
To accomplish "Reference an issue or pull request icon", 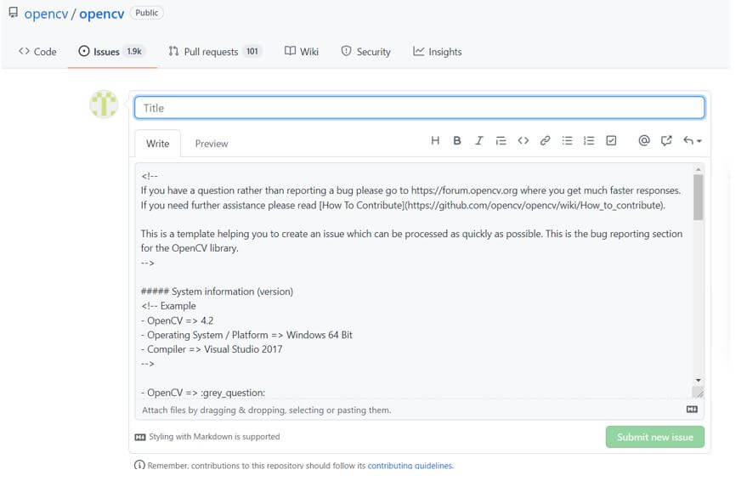I will click(x=666, y=140).
